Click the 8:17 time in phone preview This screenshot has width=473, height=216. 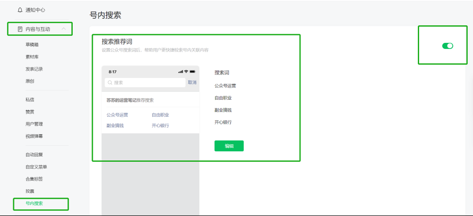113,72
